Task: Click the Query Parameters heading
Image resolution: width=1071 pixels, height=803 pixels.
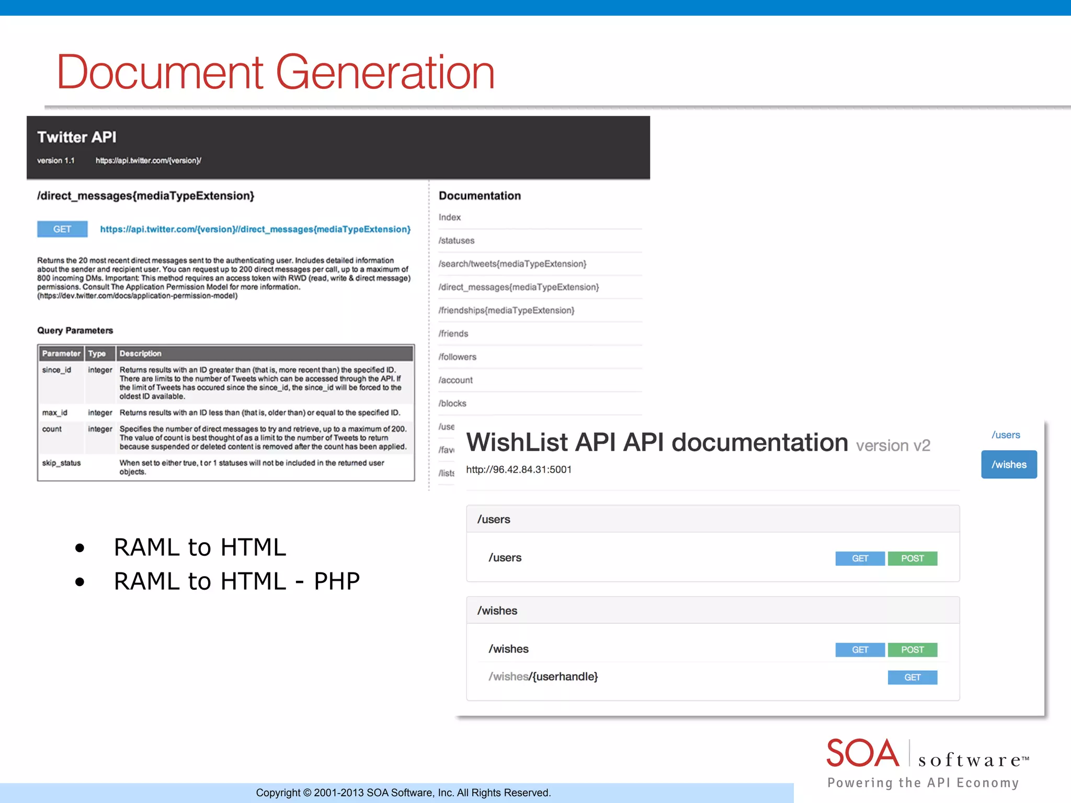Action: (x=75, y=330)
